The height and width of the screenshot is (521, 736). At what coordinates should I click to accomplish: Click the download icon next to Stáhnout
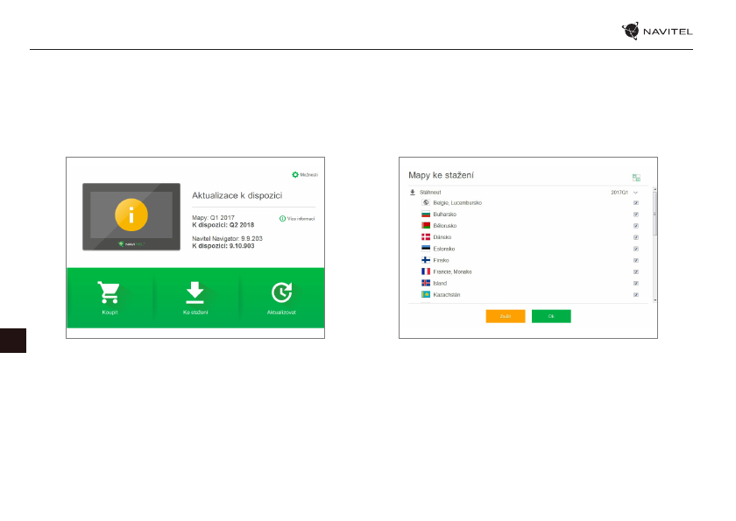click(413, 191)
